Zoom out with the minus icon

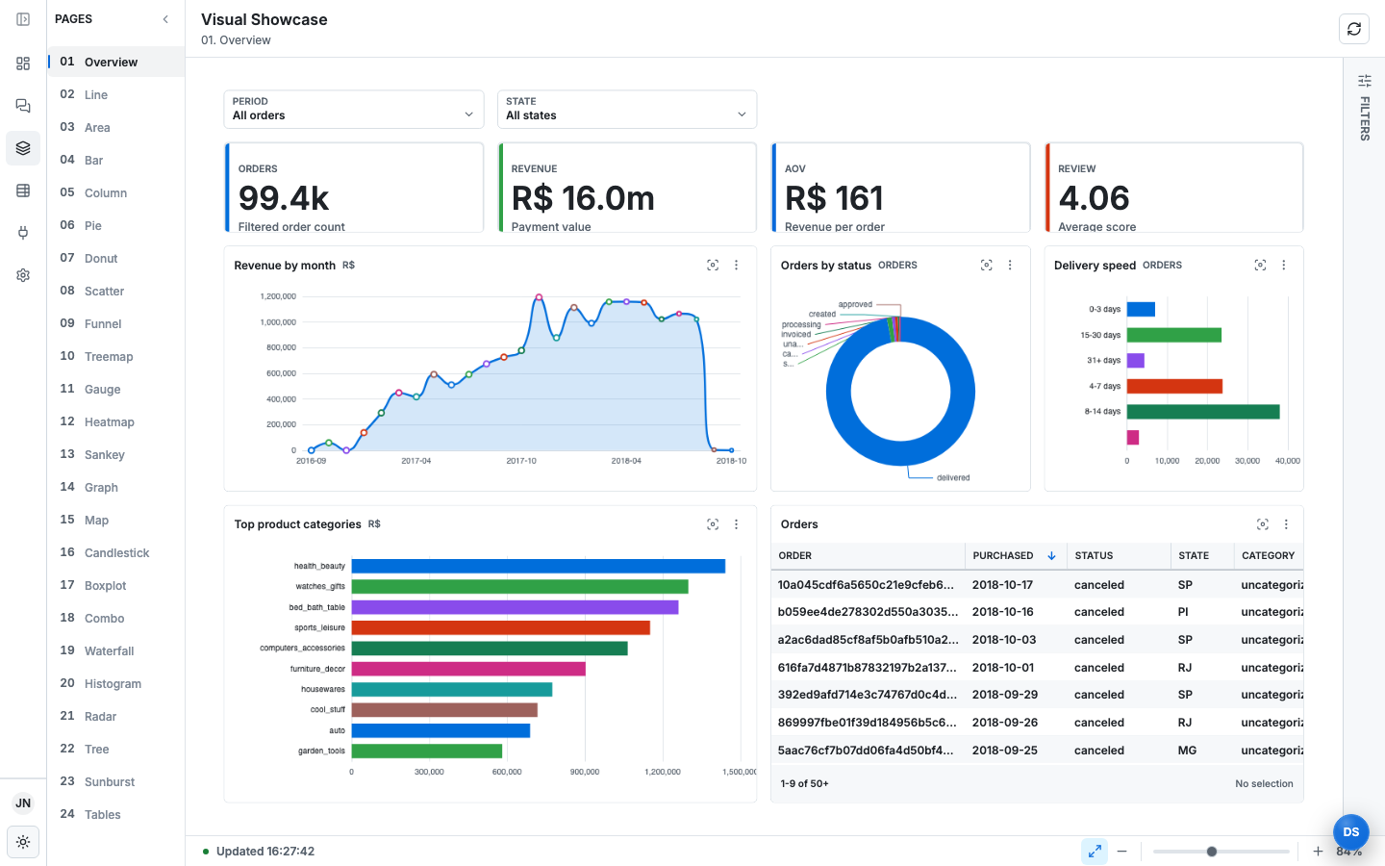(1122, 852)
